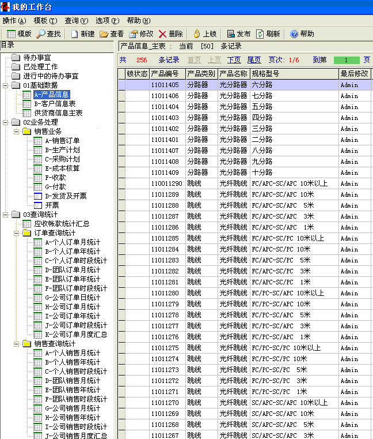
Task: Open the 帮助 help toolbar icon
Action: tap(294, 34)
